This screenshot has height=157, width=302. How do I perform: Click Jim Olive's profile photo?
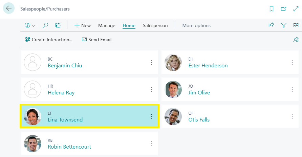click(x=173, y=89)
